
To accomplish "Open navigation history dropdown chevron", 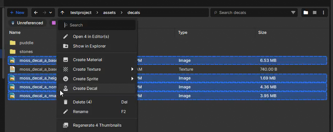I will pyautogui.click(x=50, y=13).
